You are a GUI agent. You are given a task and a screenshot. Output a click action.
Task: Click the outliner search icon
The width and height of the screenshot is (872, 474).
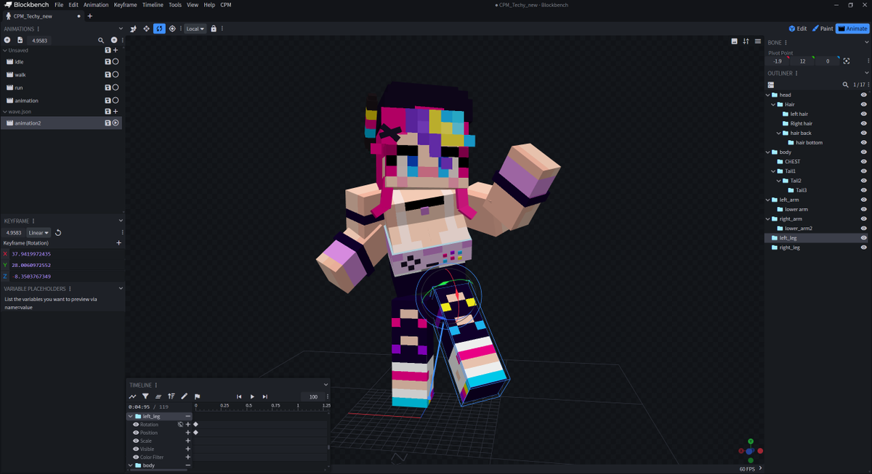click(x=845, y=85)
